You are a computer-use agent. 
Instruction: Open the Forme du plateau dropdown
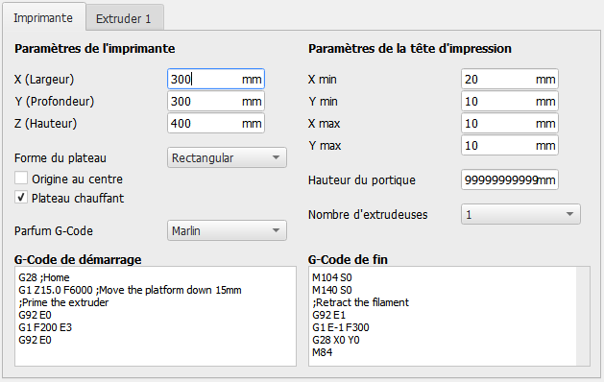coord(227,157)
